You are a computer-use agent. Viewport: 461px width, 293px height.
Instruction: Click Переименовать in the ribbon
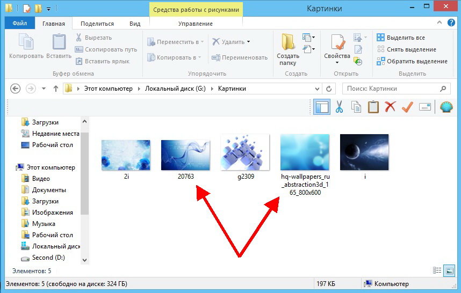(x=240, y=57)
